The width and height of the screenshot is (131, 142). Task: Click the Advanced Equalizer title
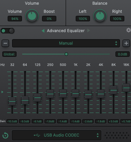[x=66, y=31]
